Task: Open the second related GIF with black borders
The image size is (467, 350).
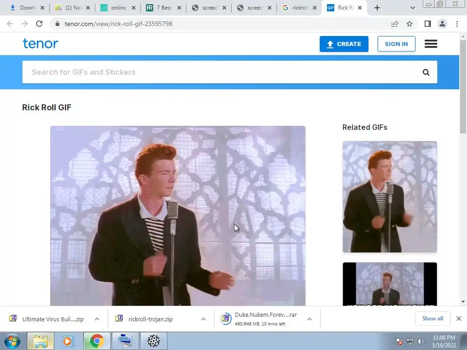Action: point(390,284)
